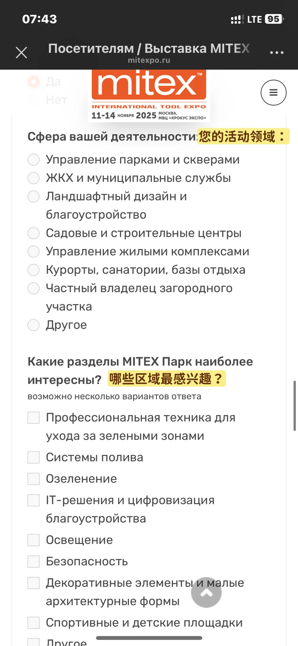Open the hamburger site menu

[x=273, y=93]
